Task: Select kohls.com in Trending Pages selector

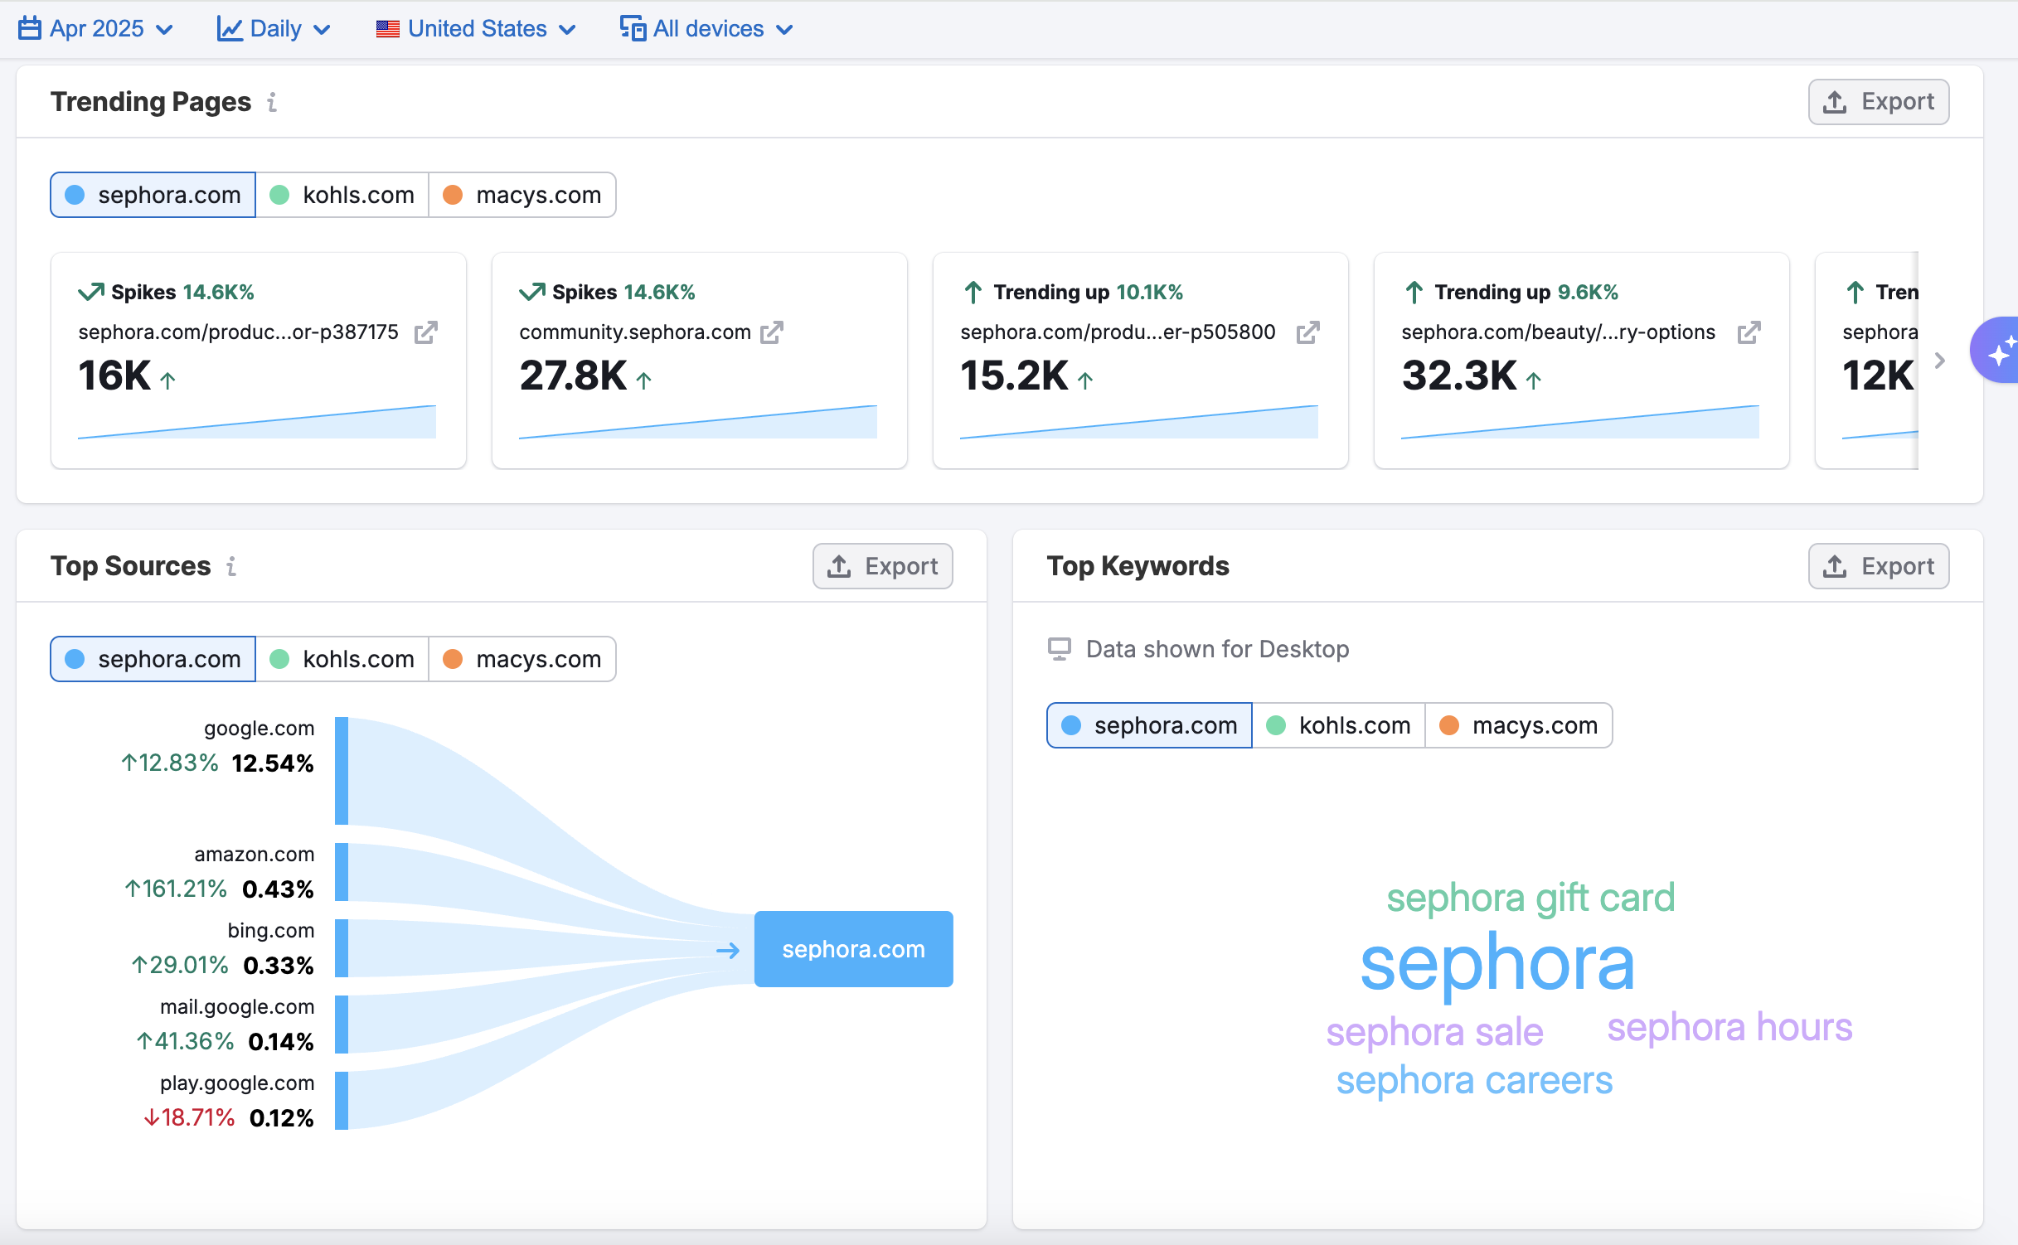Action: pyautogui.click(x=342, y=195)
